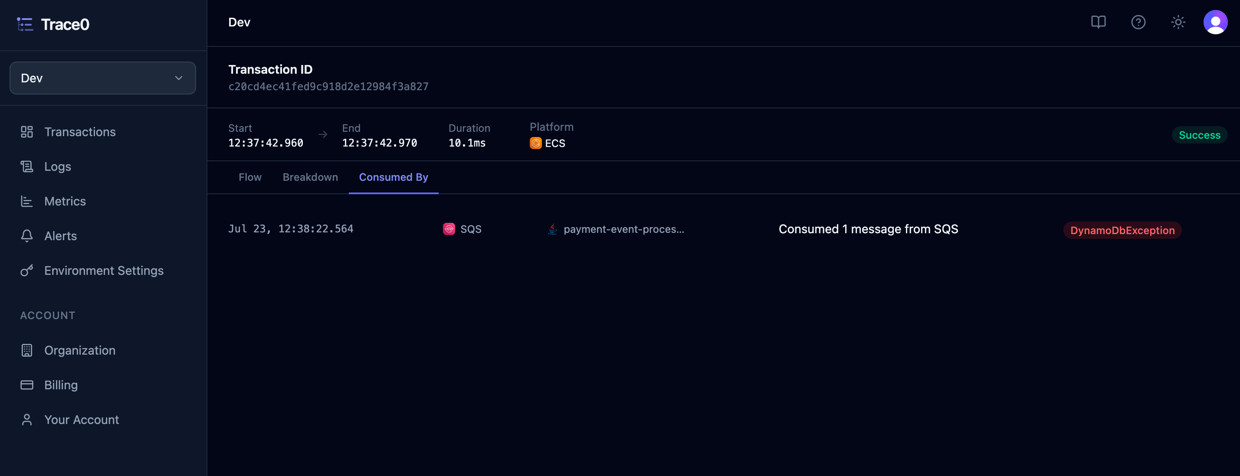The height and width of the screenshot is (476, 1240).
Task: Click the Organization building icon
Action: click(27, 350)
